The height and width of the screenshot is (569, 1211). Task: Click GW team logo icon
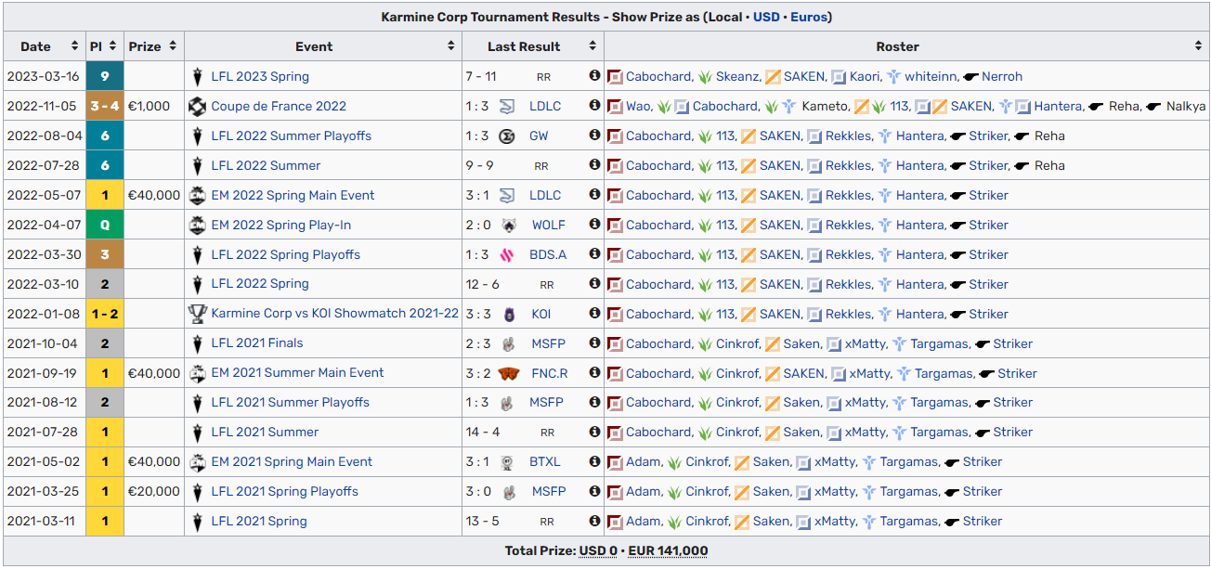pyautogui.click(x=507, y=136)
